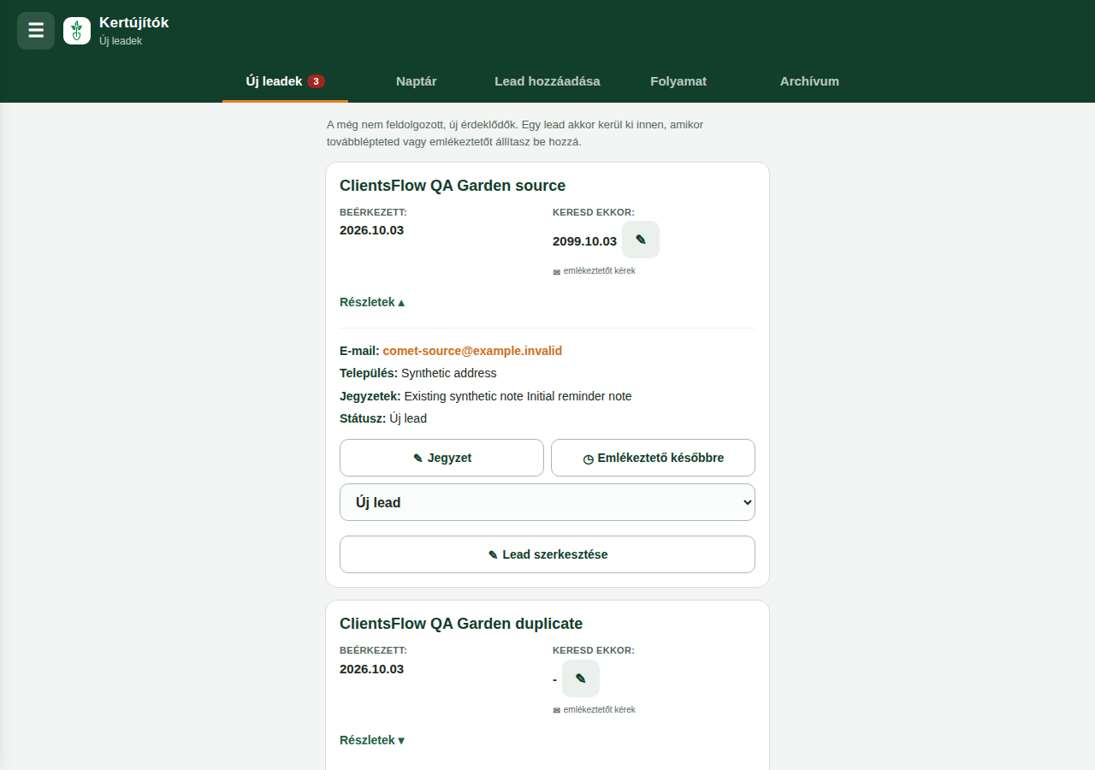Switch to Új leadek tab
The image size is (1095, 770).
(285, 82)
